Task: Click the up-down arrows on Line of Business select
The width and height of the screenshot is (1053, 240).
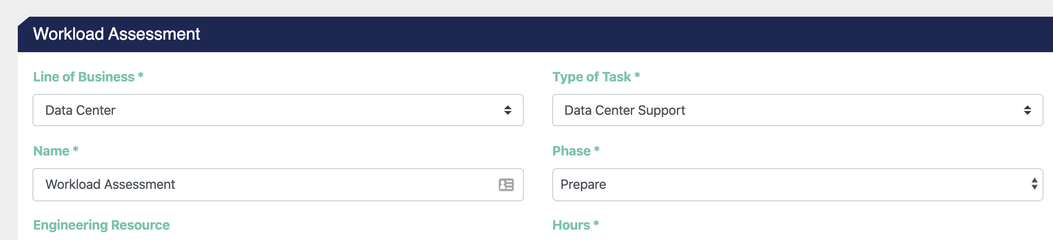Action: [x=508, y=110]
